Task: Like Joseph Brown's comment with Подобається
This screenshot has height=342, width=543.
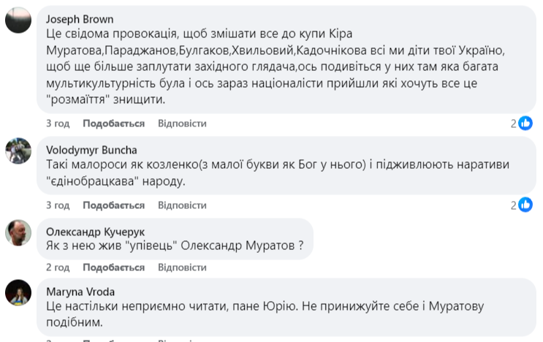Action: 113,123
